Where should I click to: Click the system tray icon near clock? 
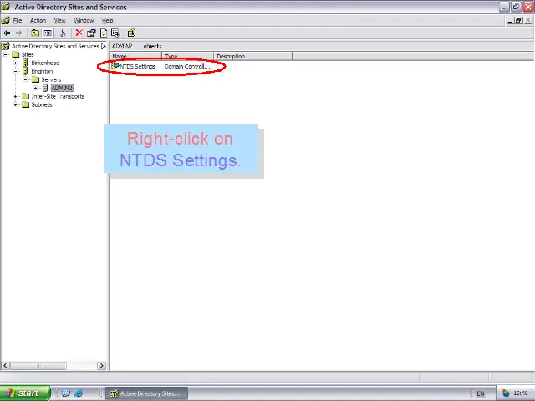click(x=505, y=393)
